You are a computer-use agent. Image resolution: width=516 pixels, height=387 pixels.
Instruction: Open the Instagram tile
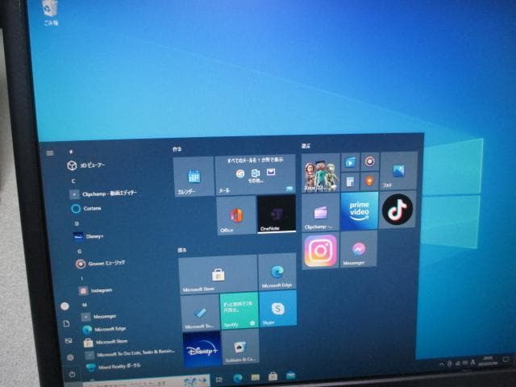321,251
